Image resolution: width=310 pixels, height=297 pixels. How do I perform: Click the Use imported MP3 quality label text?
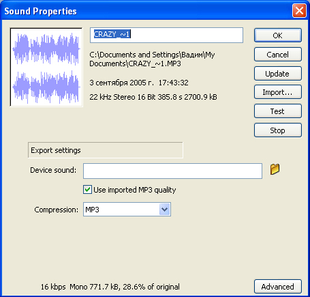tap(135, 190)
